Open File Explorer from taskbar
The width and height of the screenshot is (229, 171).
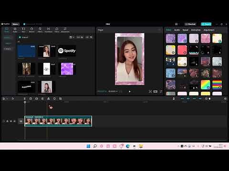(141, 146)
